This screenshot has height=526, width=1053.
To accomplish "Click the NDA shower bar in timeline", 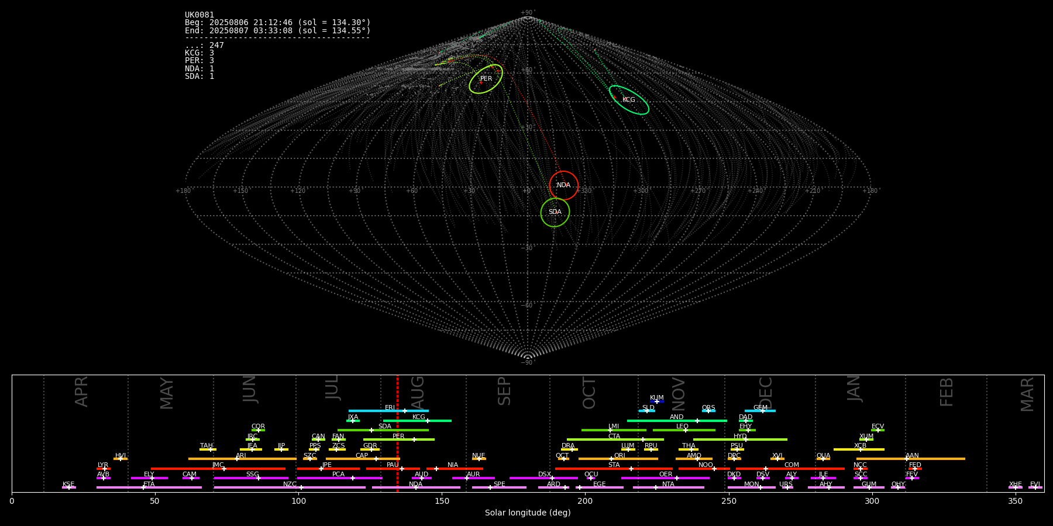I will click(x=416, y=487).
